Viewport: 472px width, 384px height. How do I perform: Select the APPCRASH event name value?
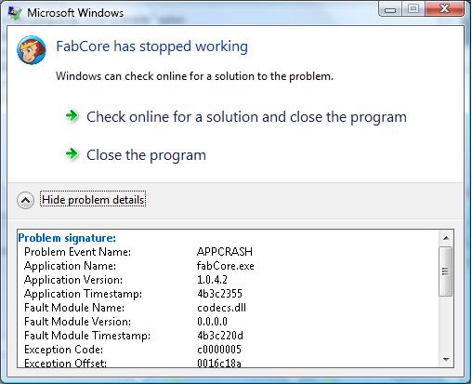225,252
